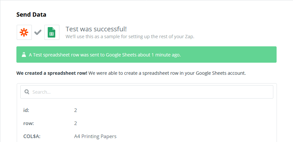This screenshot has width=293, height=142.
Task: Select the 'row:' field label
Action: pyautogui.click(x=29, y=123)
